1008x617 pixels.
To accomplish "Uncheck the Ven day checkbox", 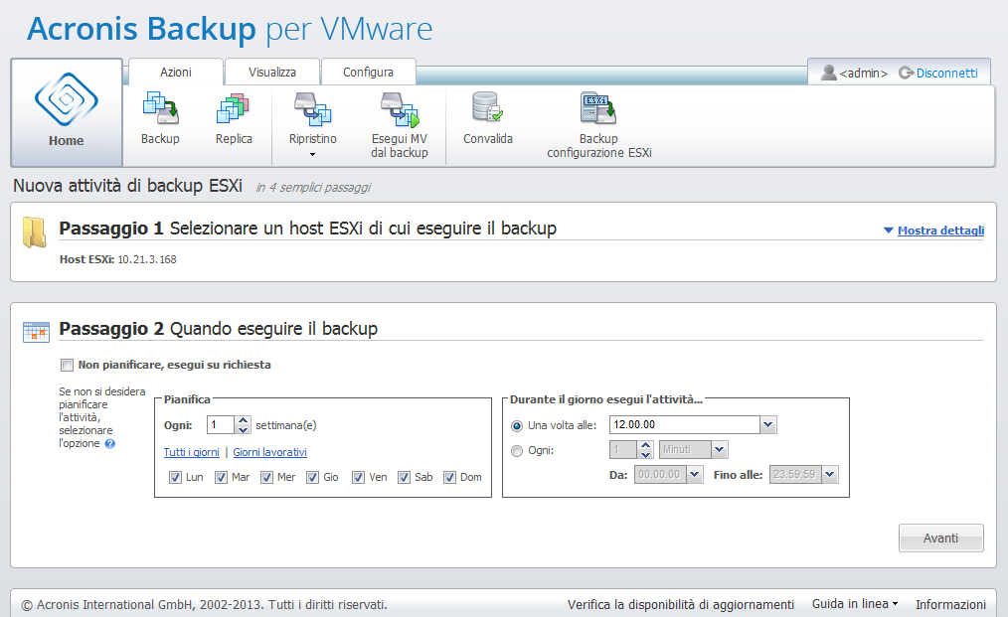I will point(358,478).
